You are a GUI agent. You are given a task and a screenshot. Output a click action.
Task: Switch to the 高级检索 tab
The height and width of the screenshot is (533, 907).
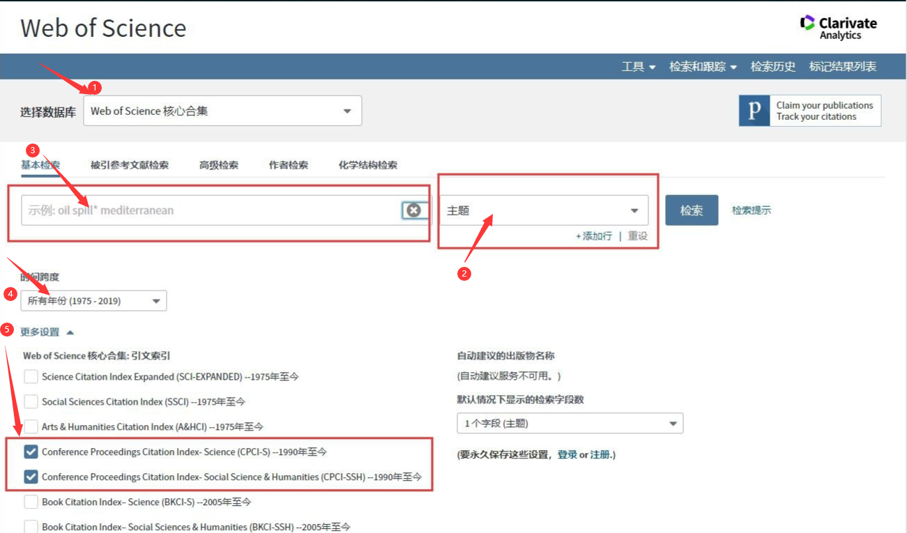tap(218, 165)
